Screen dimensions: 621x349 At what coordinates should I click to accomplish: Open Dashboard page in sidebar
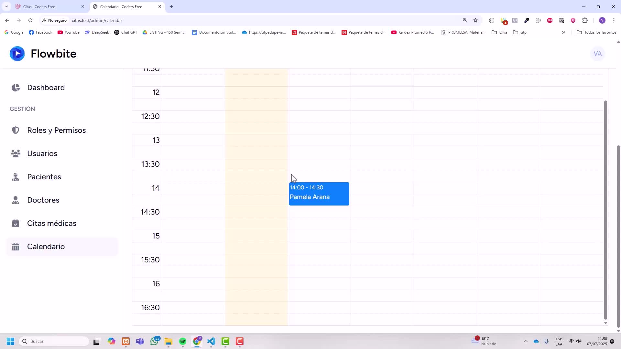coord(46,88)
